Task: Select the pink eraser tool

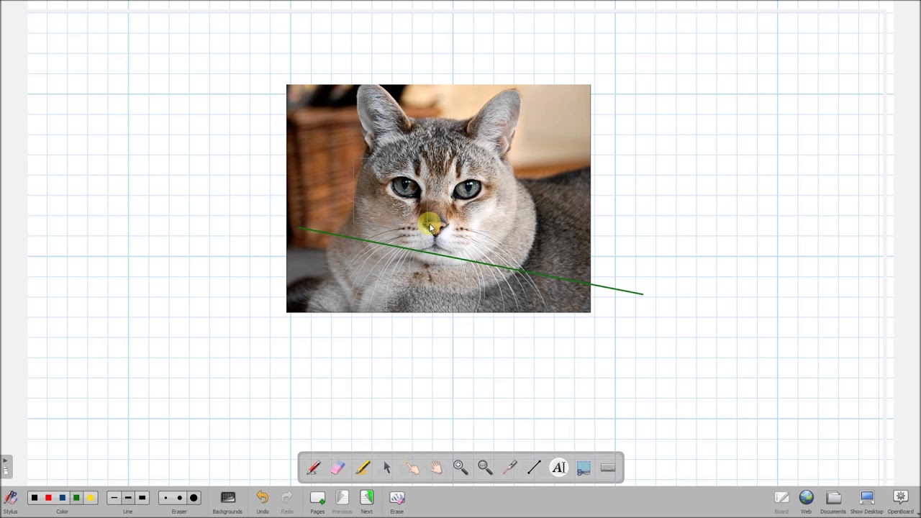Action: 338,468
